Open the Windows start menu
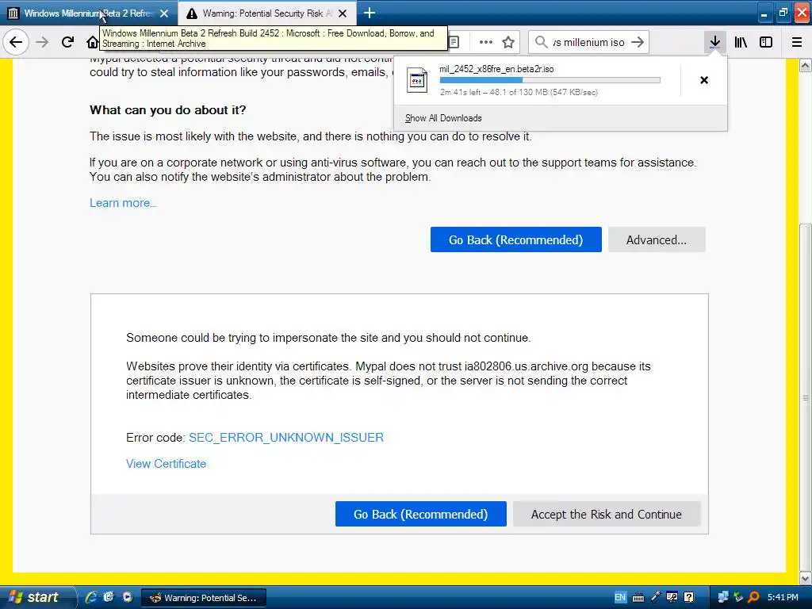This screenshot has width=812, height=609. (x=35, y=597)
